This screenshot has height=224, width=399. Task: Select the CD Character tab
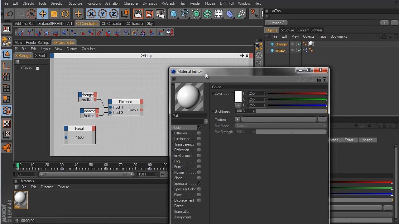(112, 24)
